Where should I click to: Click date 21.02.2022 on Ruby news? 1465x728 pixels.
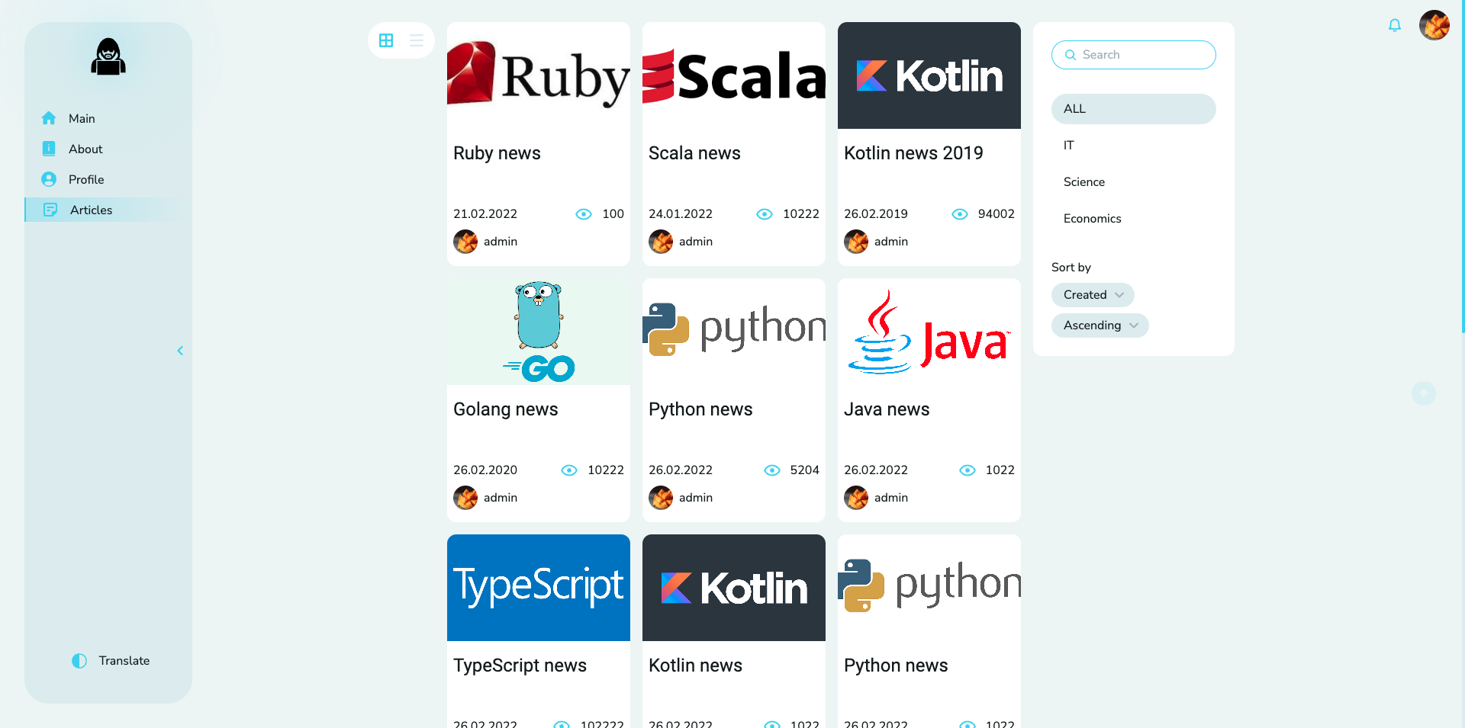pos(485,214)
